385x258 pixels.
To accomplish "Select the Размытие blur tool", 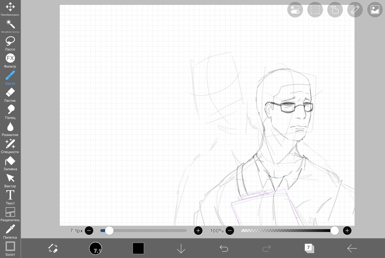I will (x=10, y=129).
